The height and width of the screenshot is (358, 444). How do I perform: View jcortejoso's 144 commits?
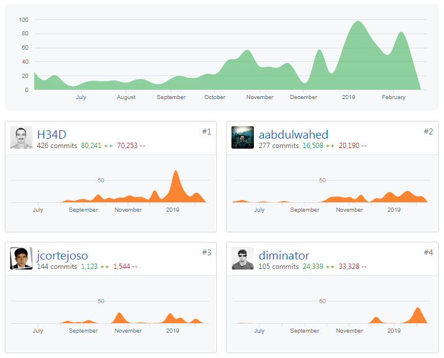pos(57,267)
